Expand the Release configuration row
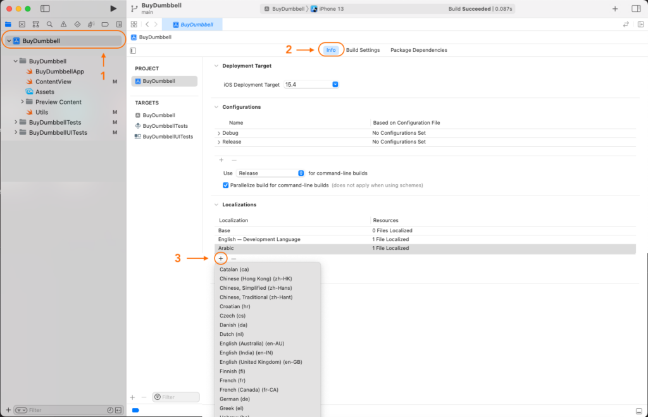 pyautogui.click(x=218, y=142)
